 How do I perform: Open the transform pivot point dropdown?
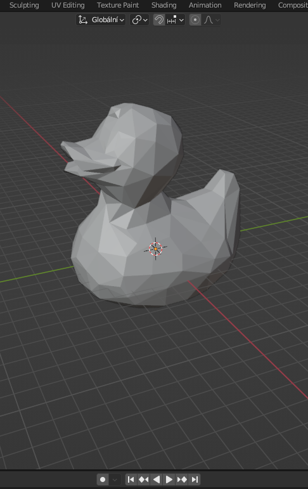[139, 20]
